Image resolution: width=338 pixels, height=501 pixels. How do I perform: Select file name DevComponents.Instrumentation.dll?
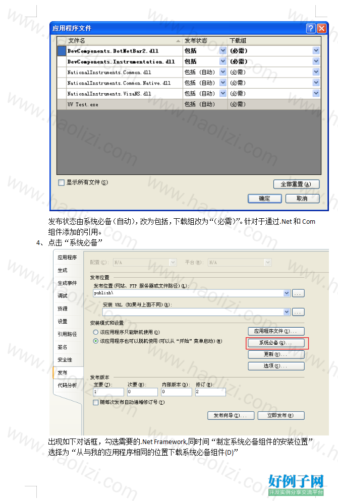pos(121,61)
